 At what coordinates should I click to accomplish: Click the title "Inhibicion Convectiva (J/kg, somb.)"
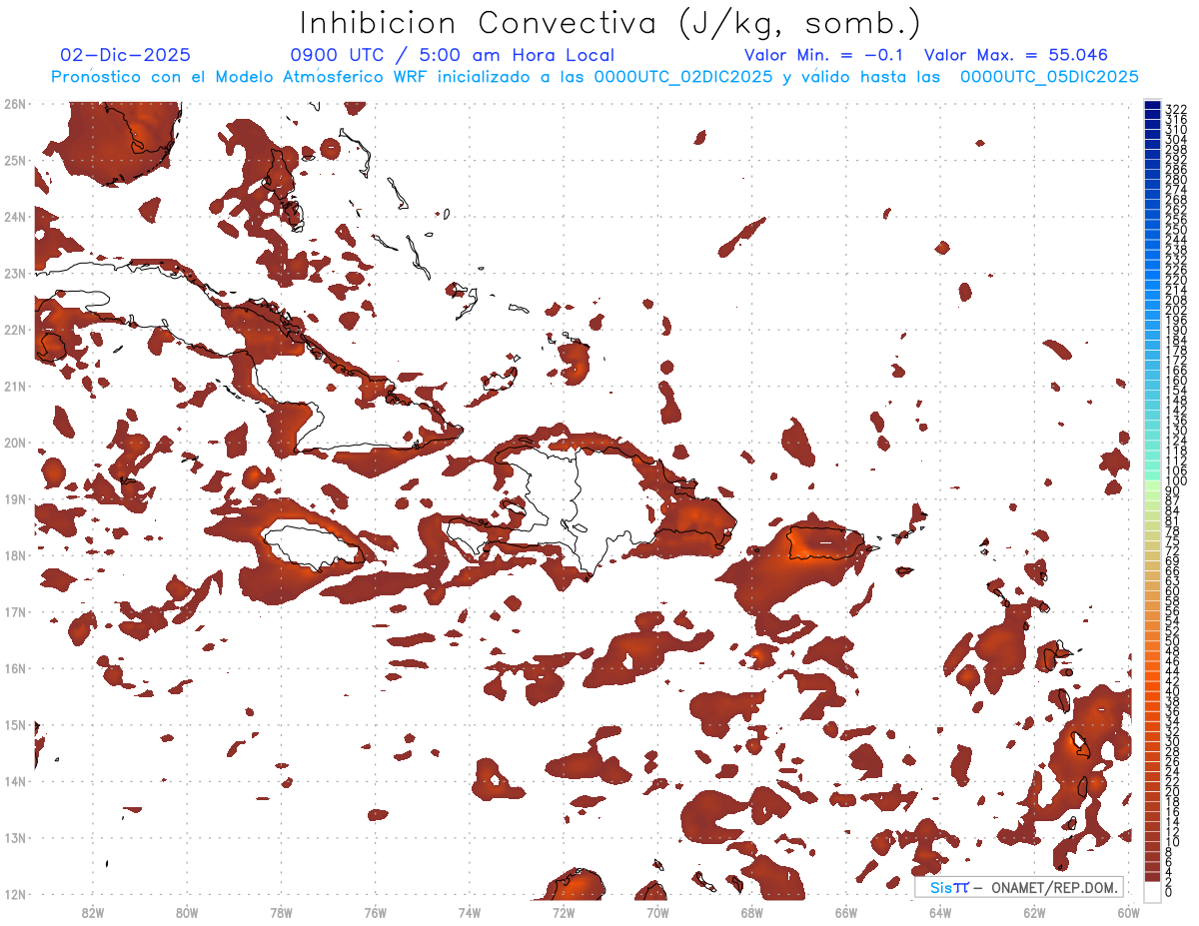point(610,23)
